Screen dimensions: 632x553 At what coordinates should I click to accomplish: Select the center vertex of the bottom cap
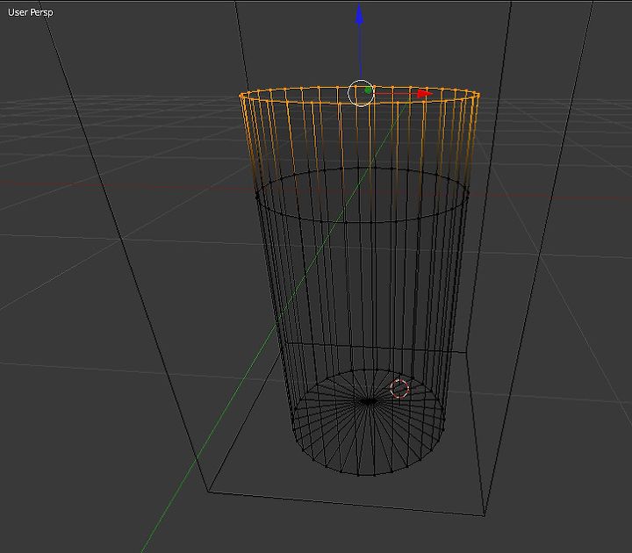(369, 401)
